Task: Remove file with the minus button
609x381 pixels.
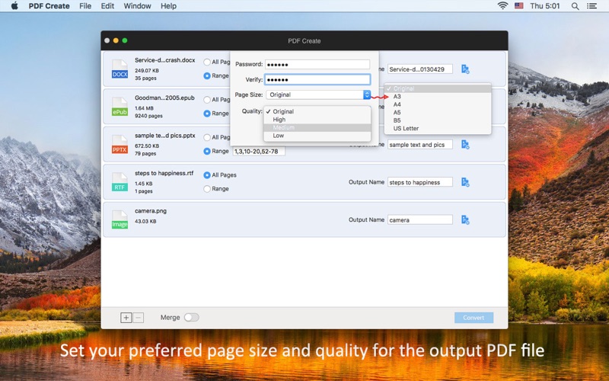Action: tap(138, 318)
